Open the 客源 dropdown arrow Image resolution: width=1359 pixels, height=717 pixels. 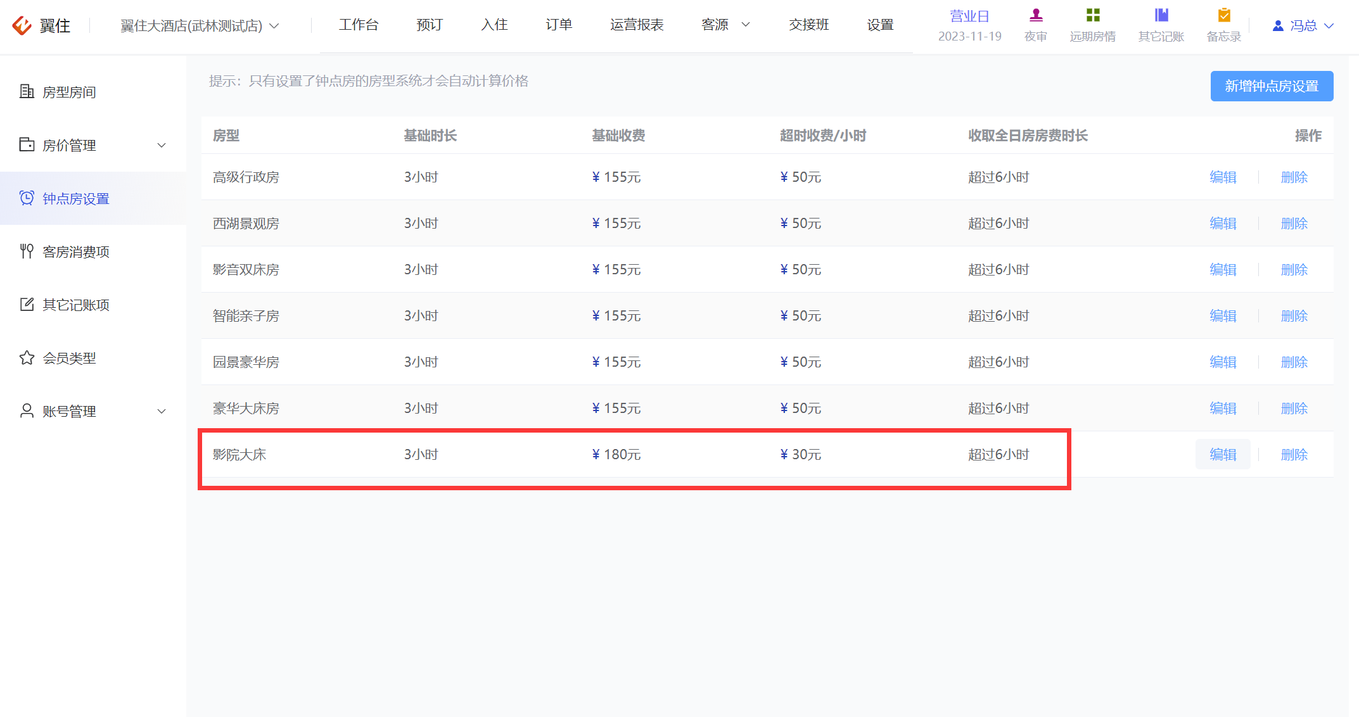[x=746, y=25]
